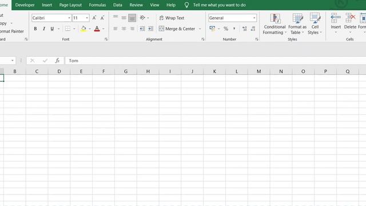Increase font size icon
Screen dimensions: 366x206
tap(94, 18)
